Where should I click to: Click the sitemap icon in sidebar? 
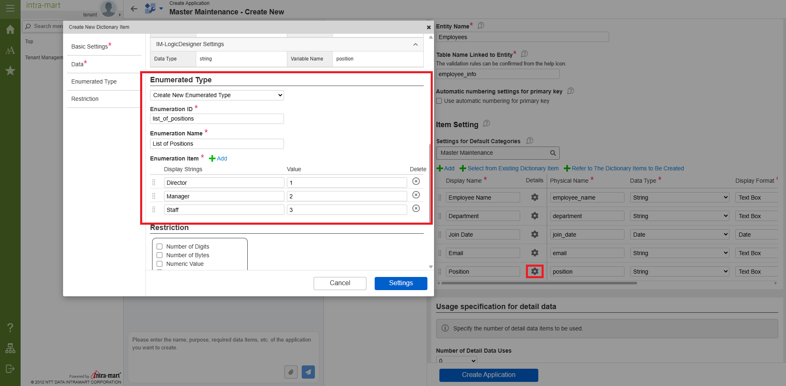pyautogui.click(x=10, y=348)
